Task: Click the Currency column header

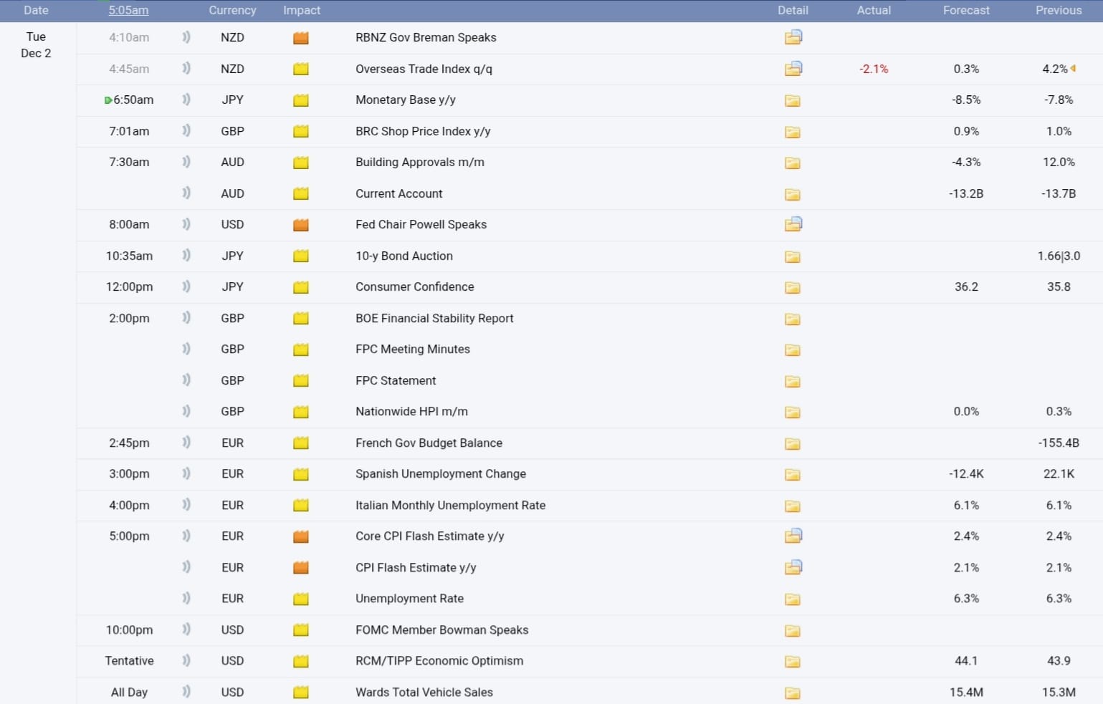Action: point(232,10)
